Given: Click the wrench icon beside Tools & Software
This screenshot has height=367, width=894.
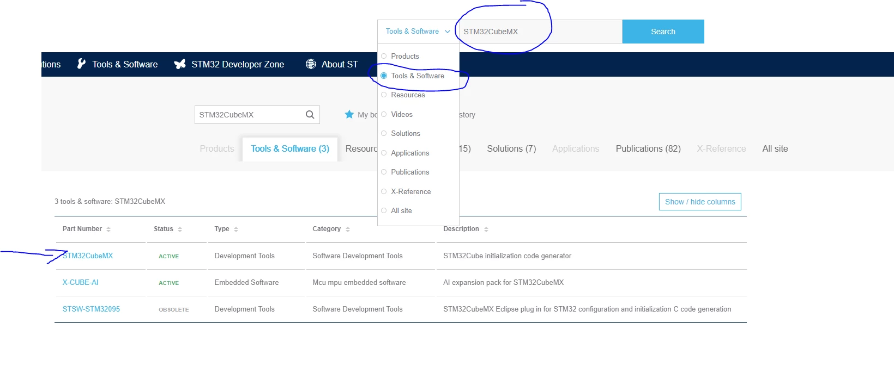Looking at the screenshot, I should [x=81, y=64].
